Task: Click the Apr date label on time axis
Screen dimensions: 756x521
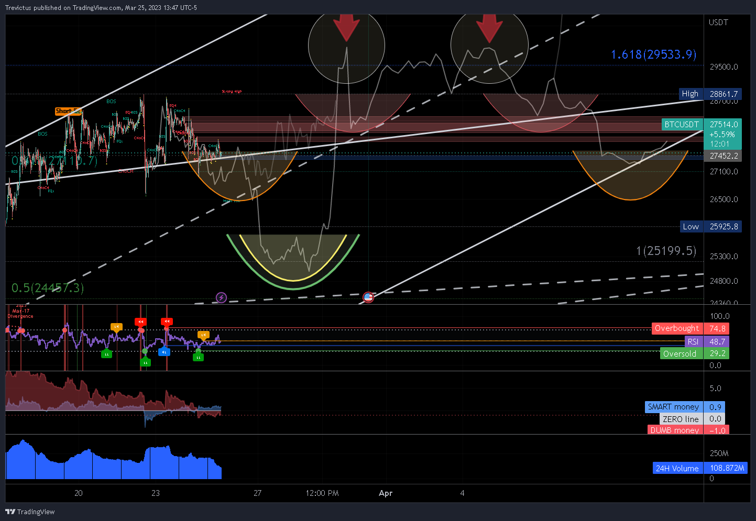Action: (386, 493)
